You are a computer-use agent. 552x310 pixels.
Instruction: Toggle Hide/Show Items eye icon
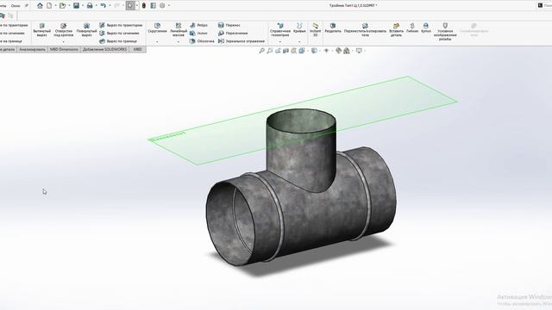pos(326,51)
